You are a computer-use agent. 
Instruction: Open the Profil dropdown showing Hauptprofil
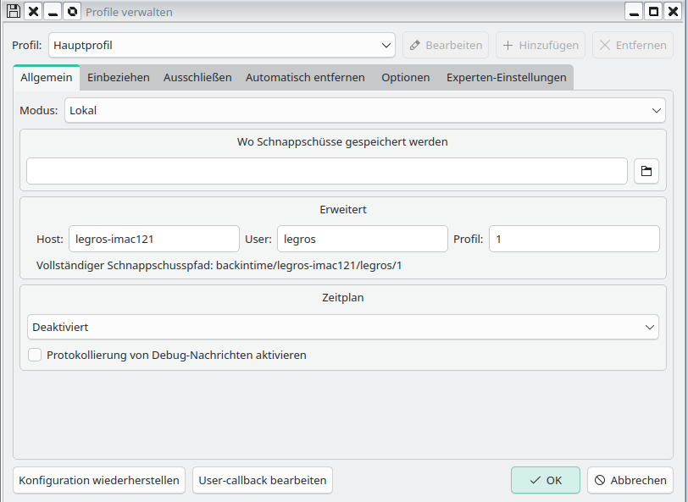coord(222,46)
